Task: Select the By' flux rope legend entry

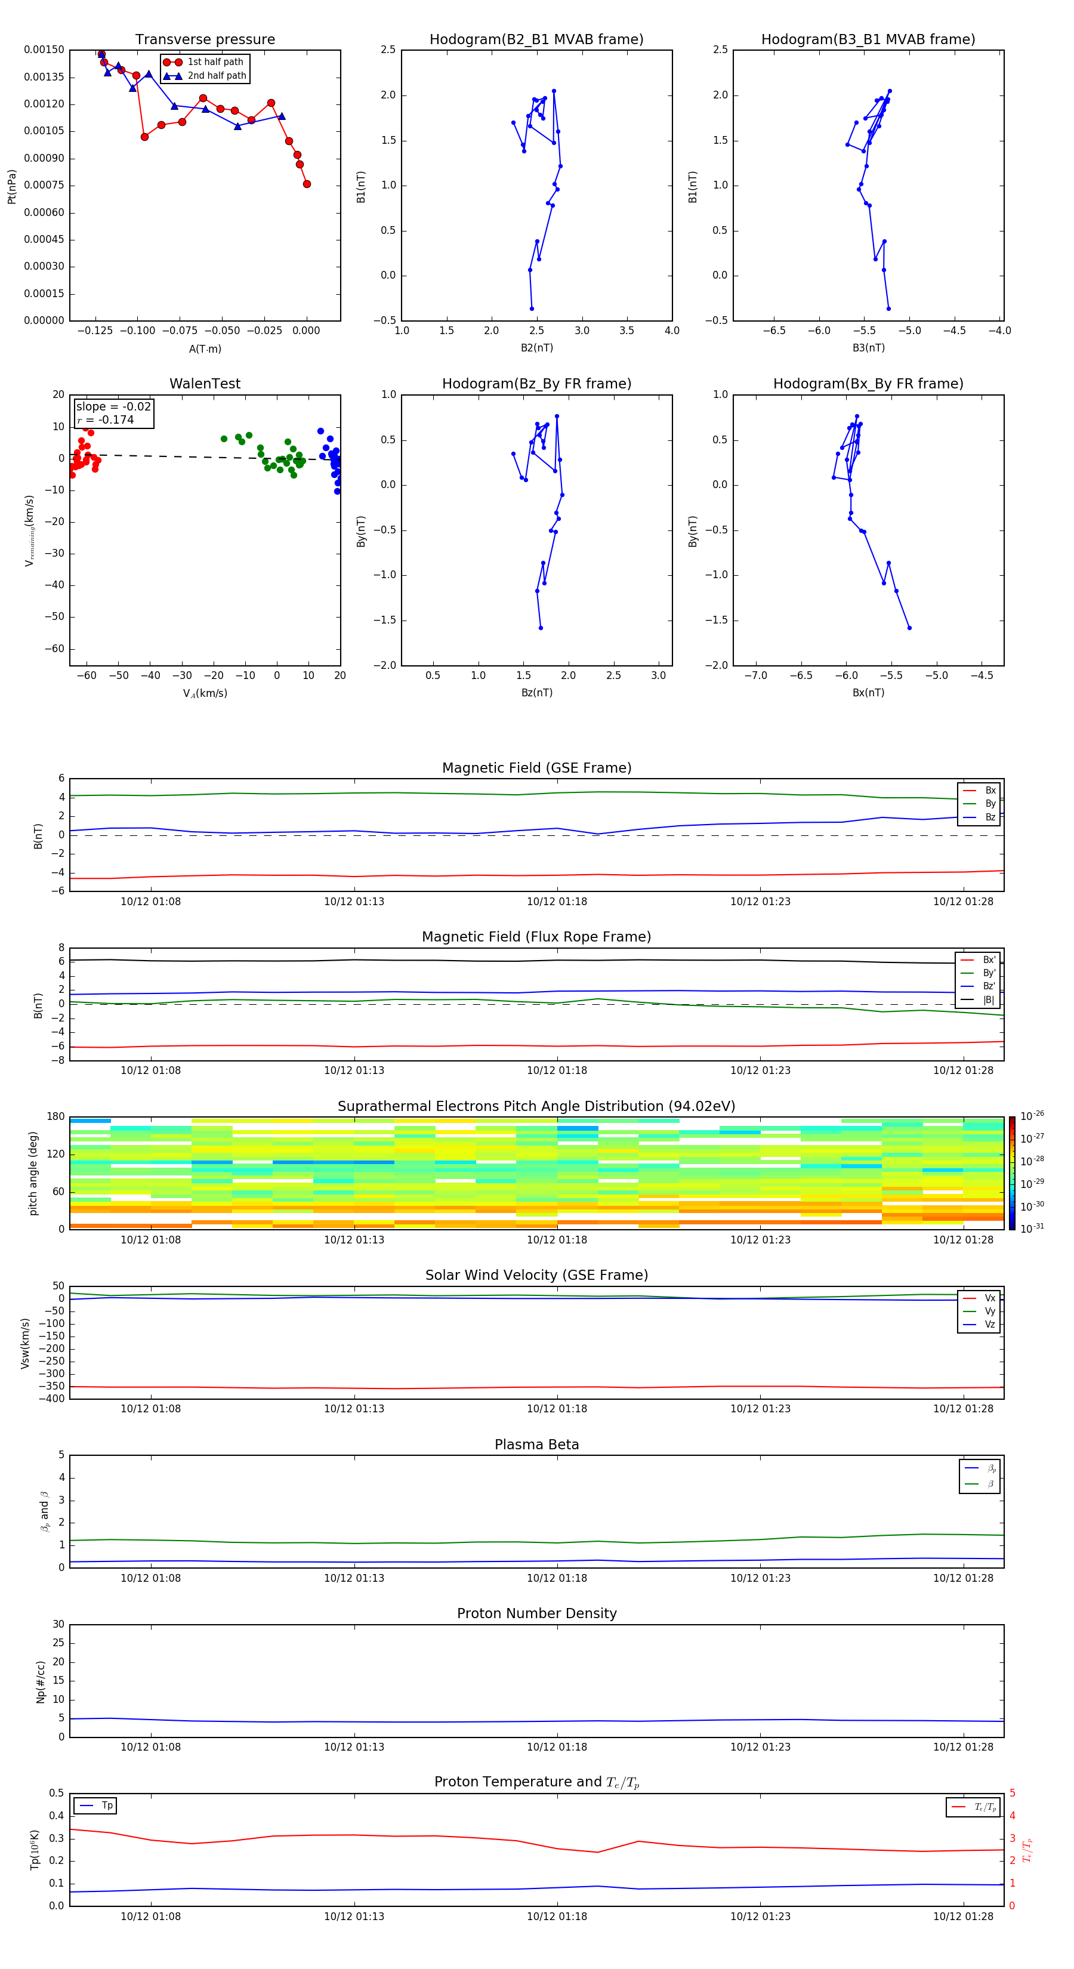Action: 979,973
